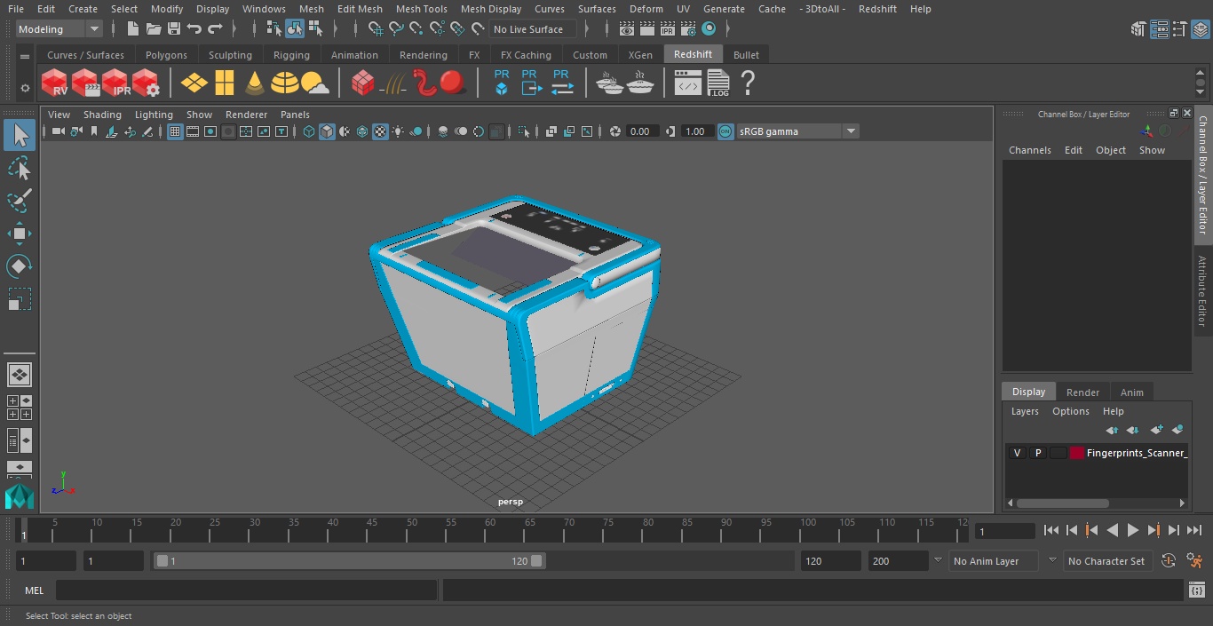Activate the Move tool in the toolbox
This screenshot has width=1213, height=626.
point(19,234)
